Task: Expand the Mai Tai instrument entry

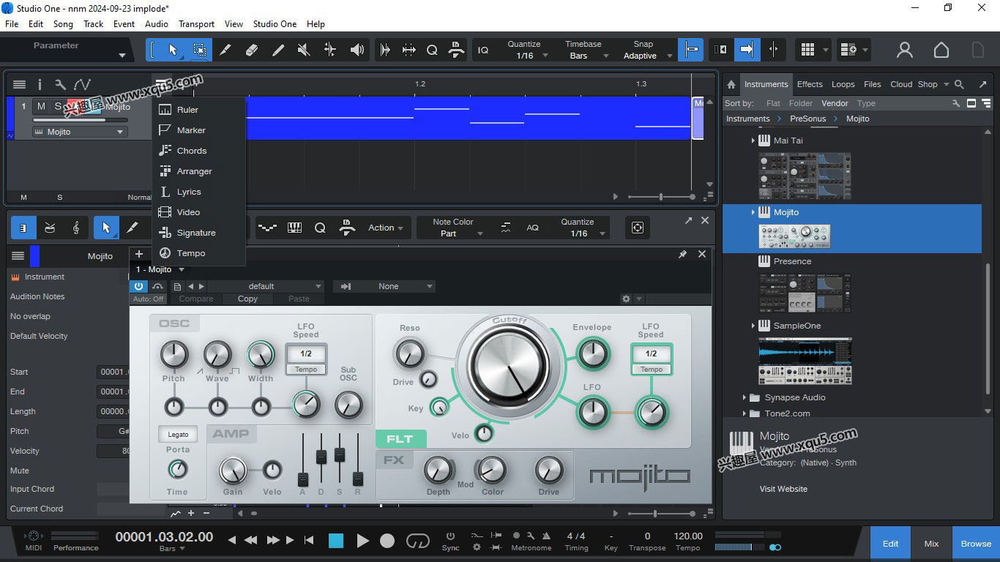Action: tap(753, 140)
